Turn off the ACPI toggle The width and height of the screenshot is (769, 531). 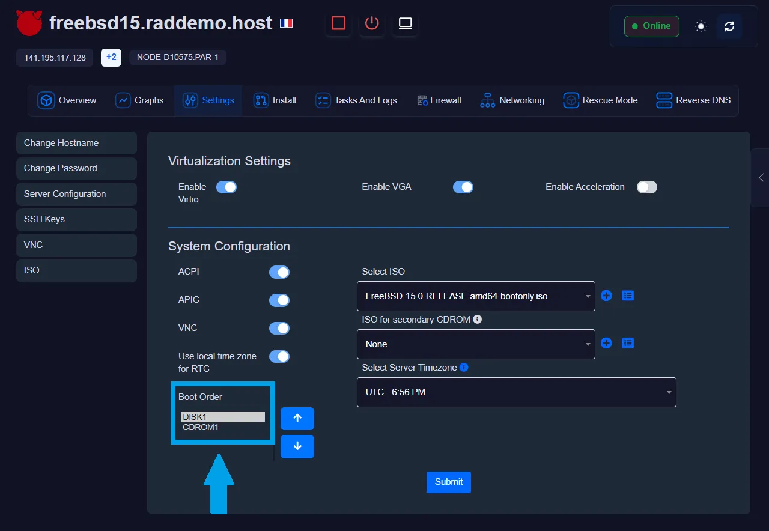pyautogui.click(x=279, y=272)
